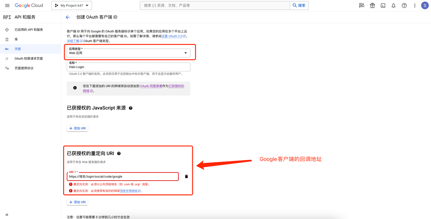The image size is (431, 219).
Task: Follow the 已获授权的网域 link
Action: point(176,86)
